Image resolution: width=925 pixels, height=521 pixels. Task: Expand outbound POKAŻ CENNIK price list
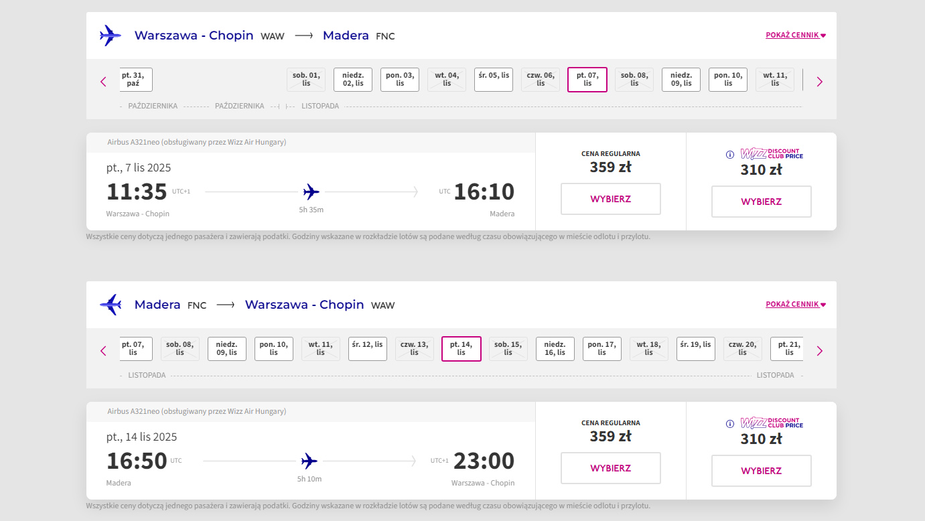click(795, 35)
